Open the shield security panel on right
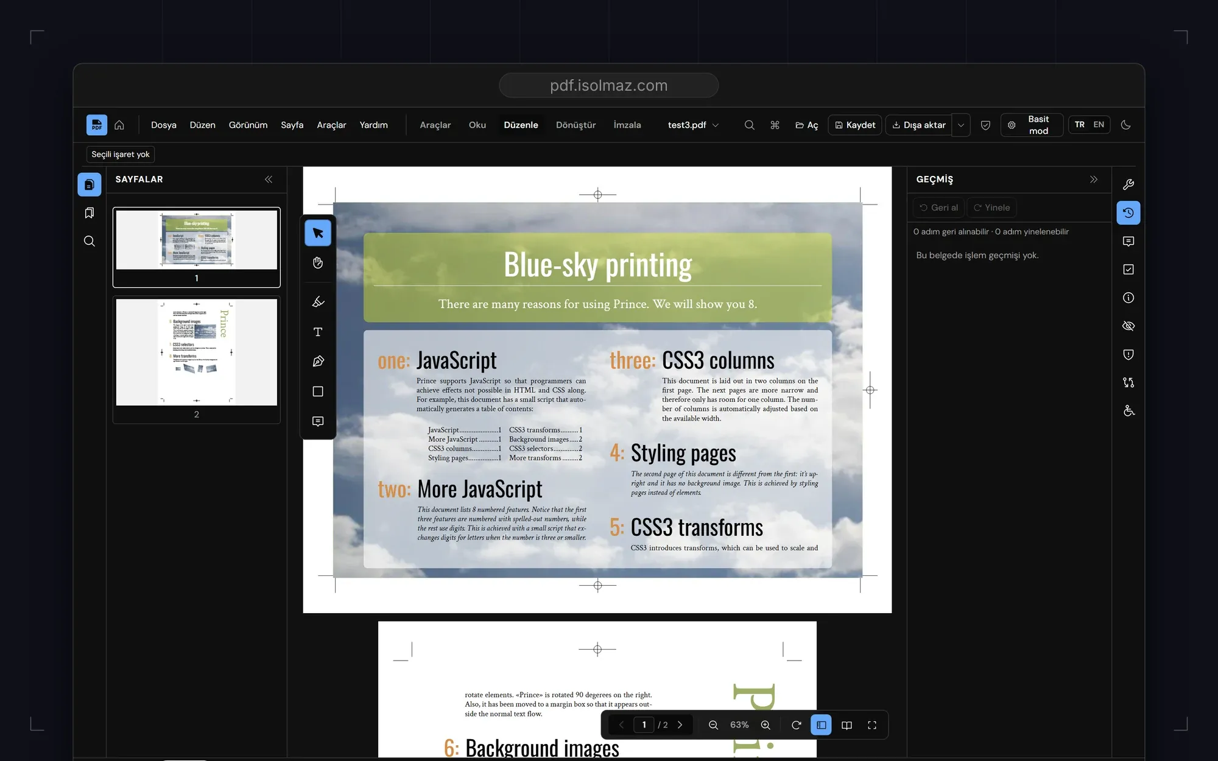Screen dimensions: 1218x761 [1128, 354]
